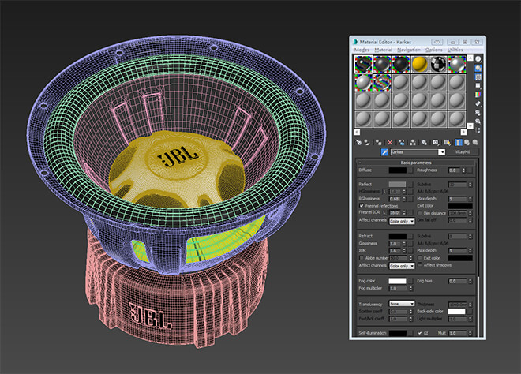Click the black Diffuse color swatch
This screenshot has height=374, width=521.
tap(398, 170)
